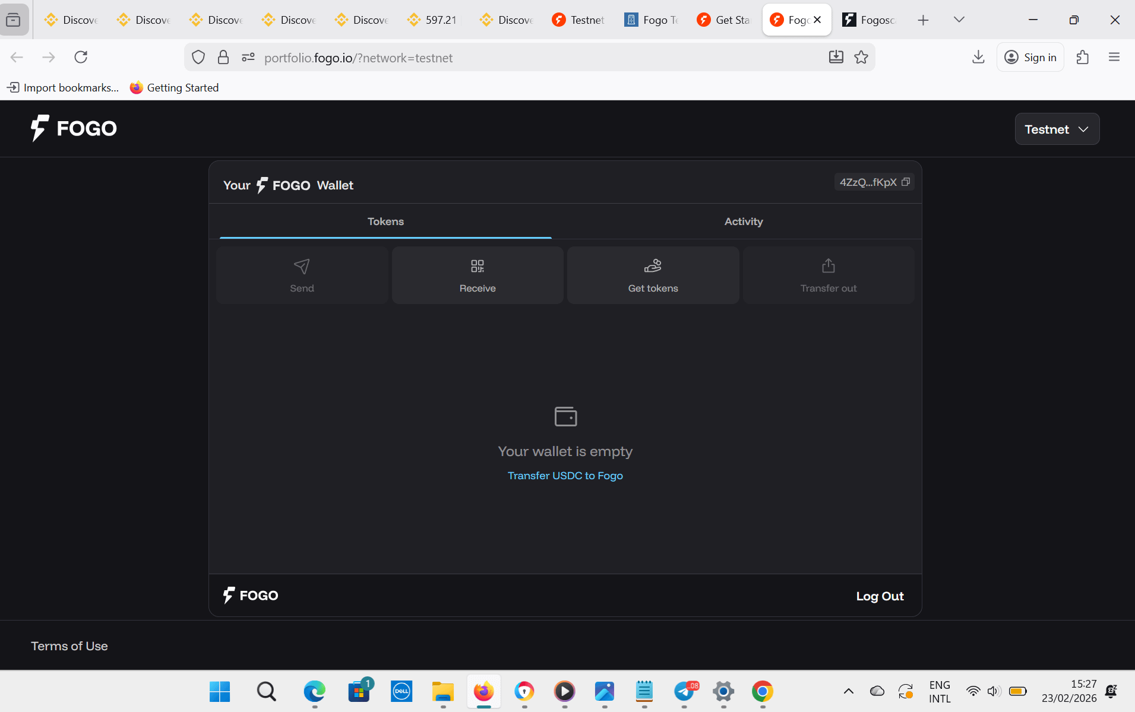Image resolution: width=1135 pixels, height=712 pixels.
Task: Click the Transfer out share icon
Action: pos(829,265)
